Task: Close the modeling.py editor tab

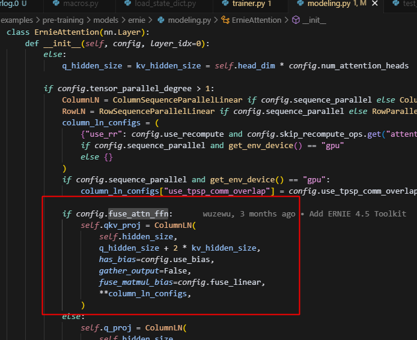Action: click(x=374, y=4)
